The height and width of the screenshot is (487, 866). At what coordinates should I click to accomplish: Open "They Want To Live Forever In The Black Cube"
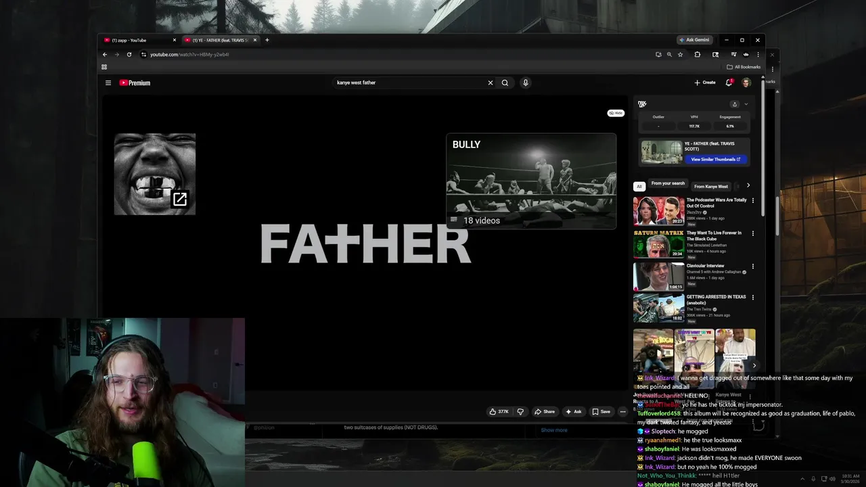pyautogui.click(x=714, y=235)
